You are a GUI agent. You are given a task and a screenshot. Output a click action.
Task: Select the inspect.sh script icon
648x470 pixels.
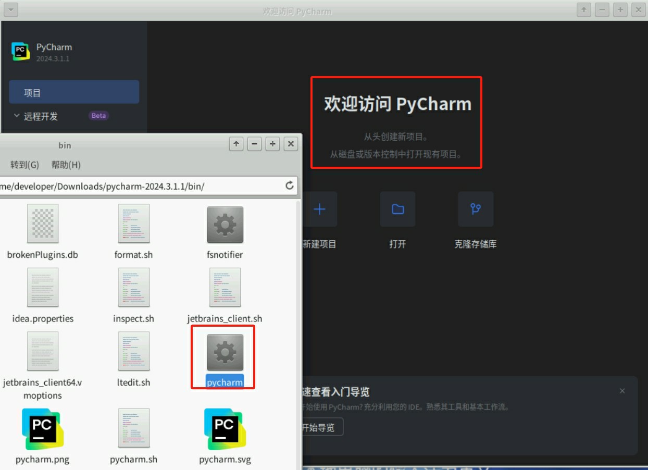(x=134, y=287)
